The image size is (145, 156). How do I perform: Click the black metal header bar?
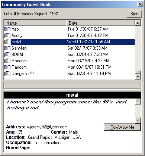click(72, 95)
